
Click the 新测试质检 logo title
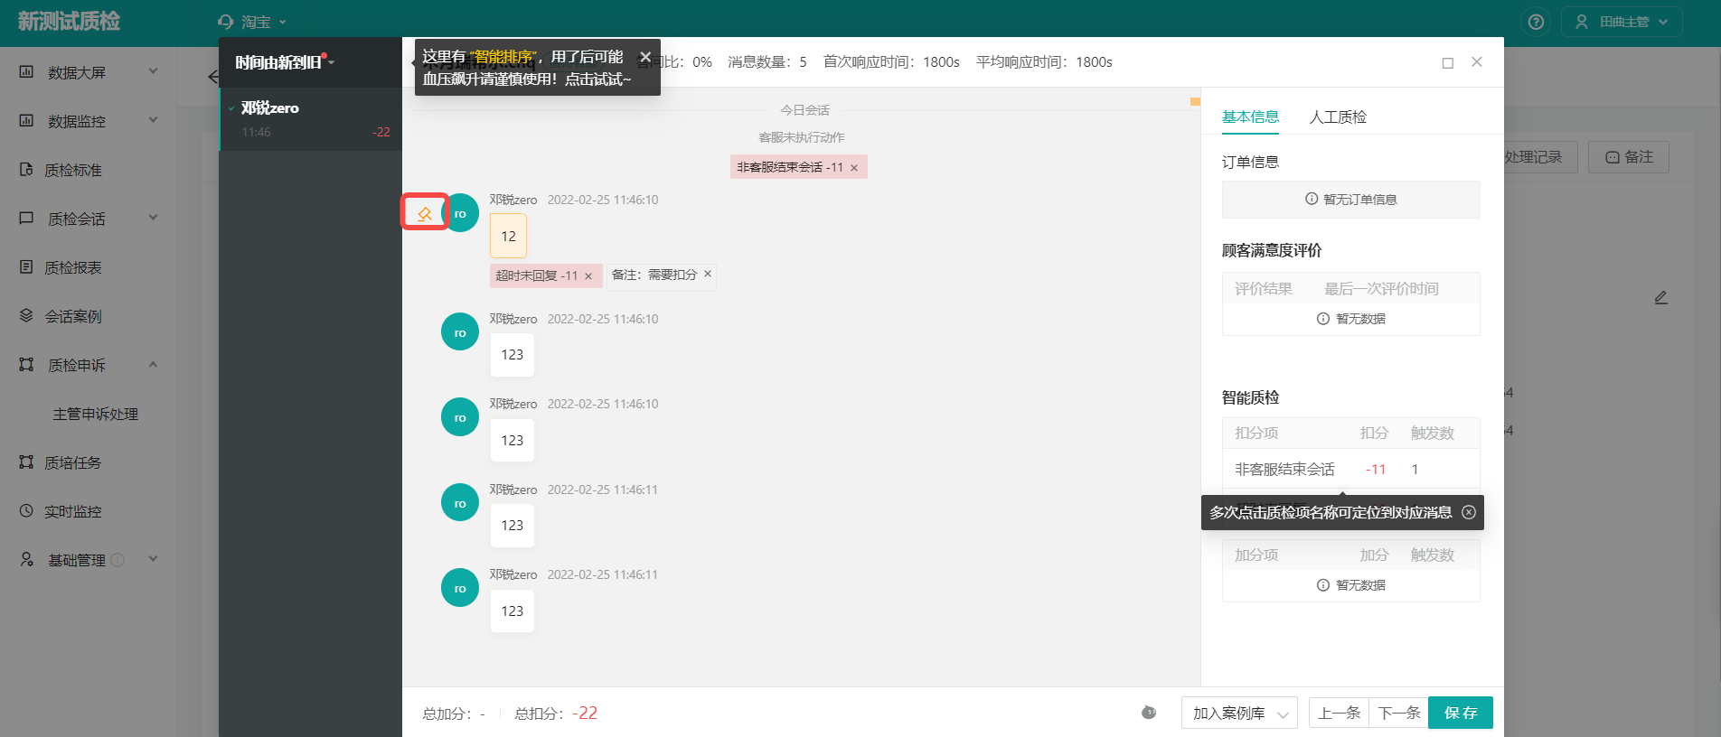69,22
